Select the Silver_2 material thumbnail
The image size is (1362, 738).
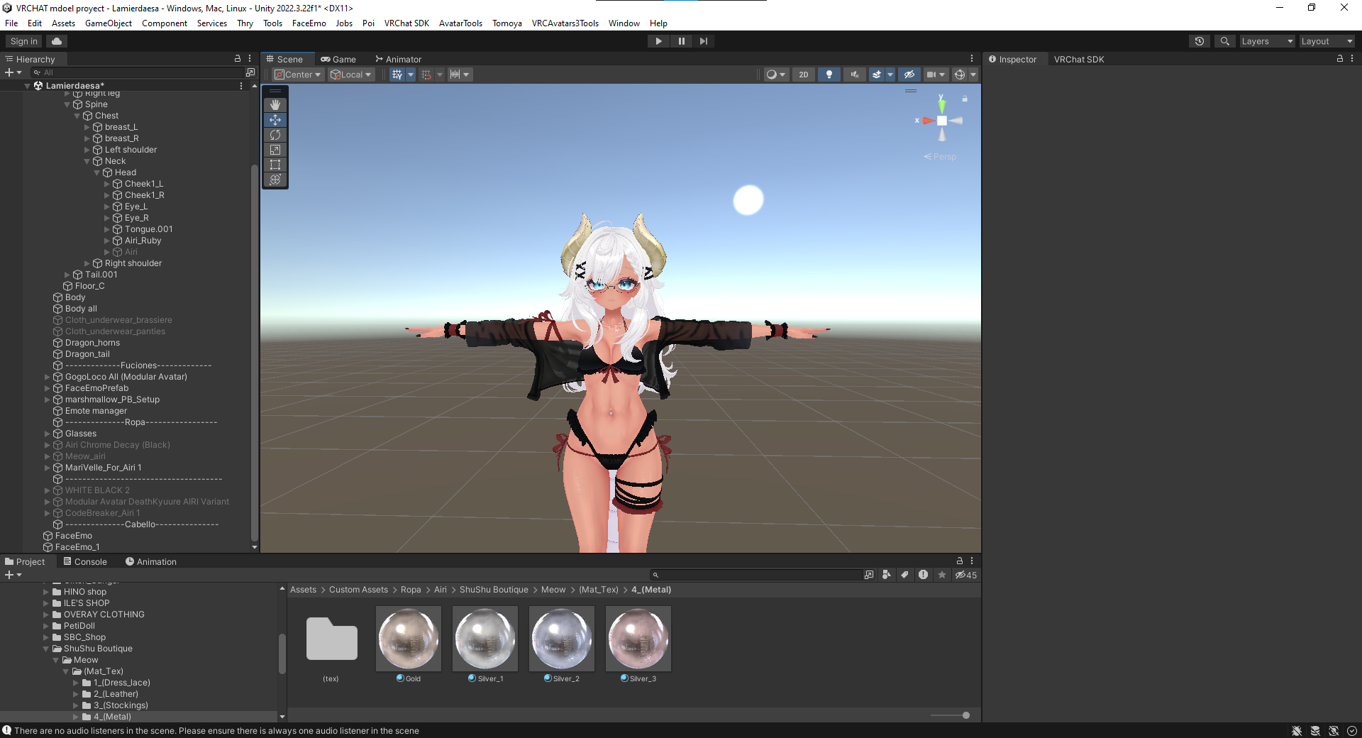562,639
